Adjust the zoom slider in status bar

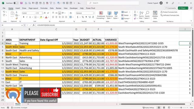coord(181,108)
